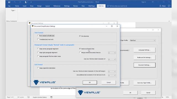177x99 pixels.
Task: Switch to the Review ribbon tab
Action: (76, 6)
